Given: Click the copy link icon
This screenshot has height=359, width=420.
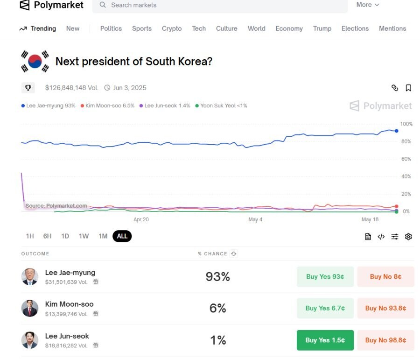Looking at the screenshot, I should click(395, 88).
